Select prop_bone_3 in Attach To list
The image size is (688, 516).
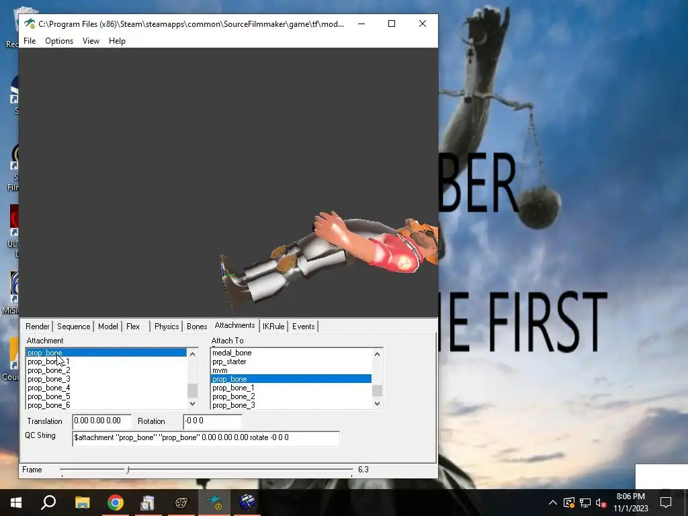pyautogui.click(x=292, y=405)
